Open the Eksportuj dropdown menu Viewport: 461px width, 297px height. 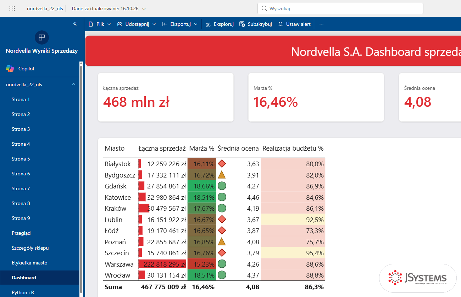pos(180,24)
